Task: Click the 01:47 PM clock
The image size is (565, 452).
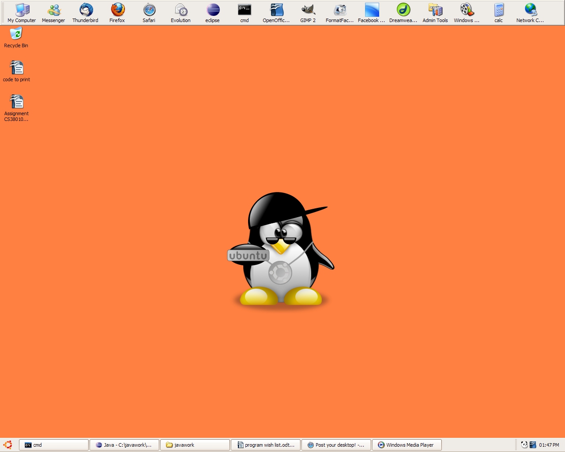Action: click(549, 445)
